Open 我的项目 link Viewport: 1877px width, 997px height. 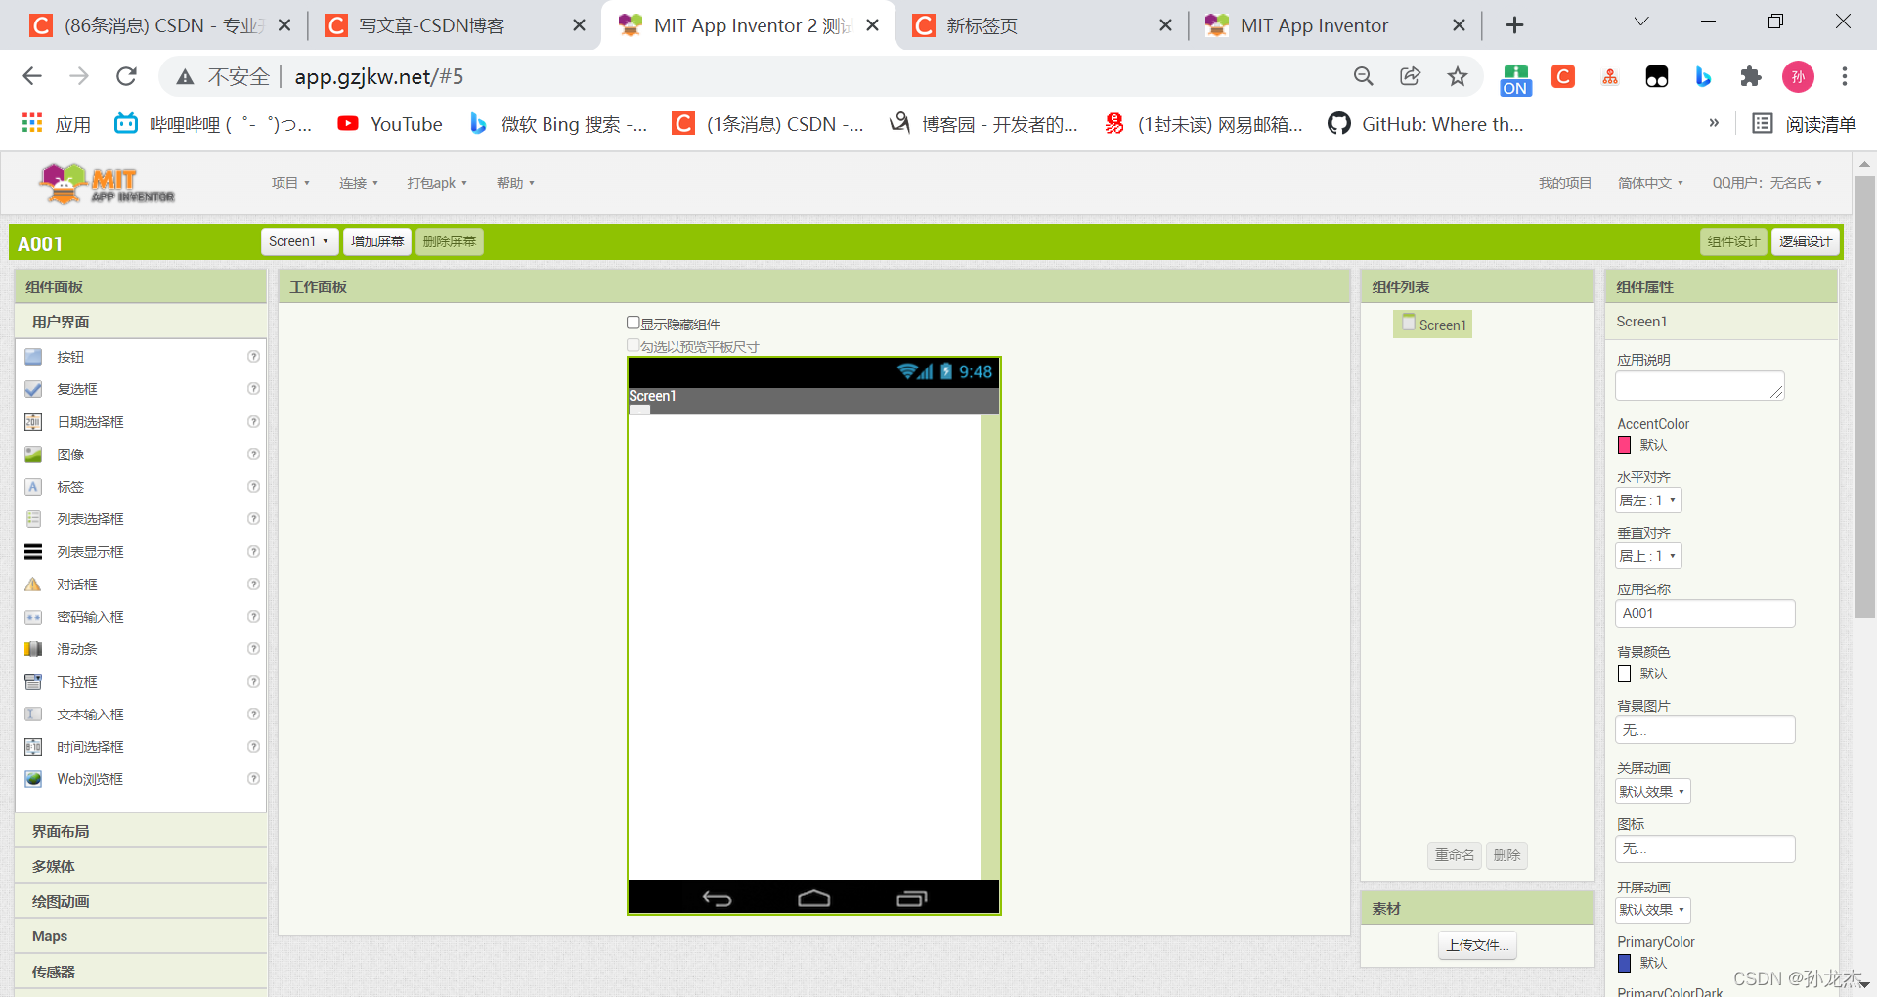tap(1564, 183)
